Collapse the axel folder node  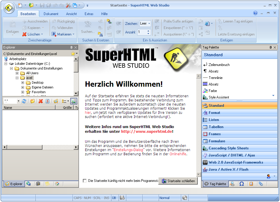click(x=17, y=78)
